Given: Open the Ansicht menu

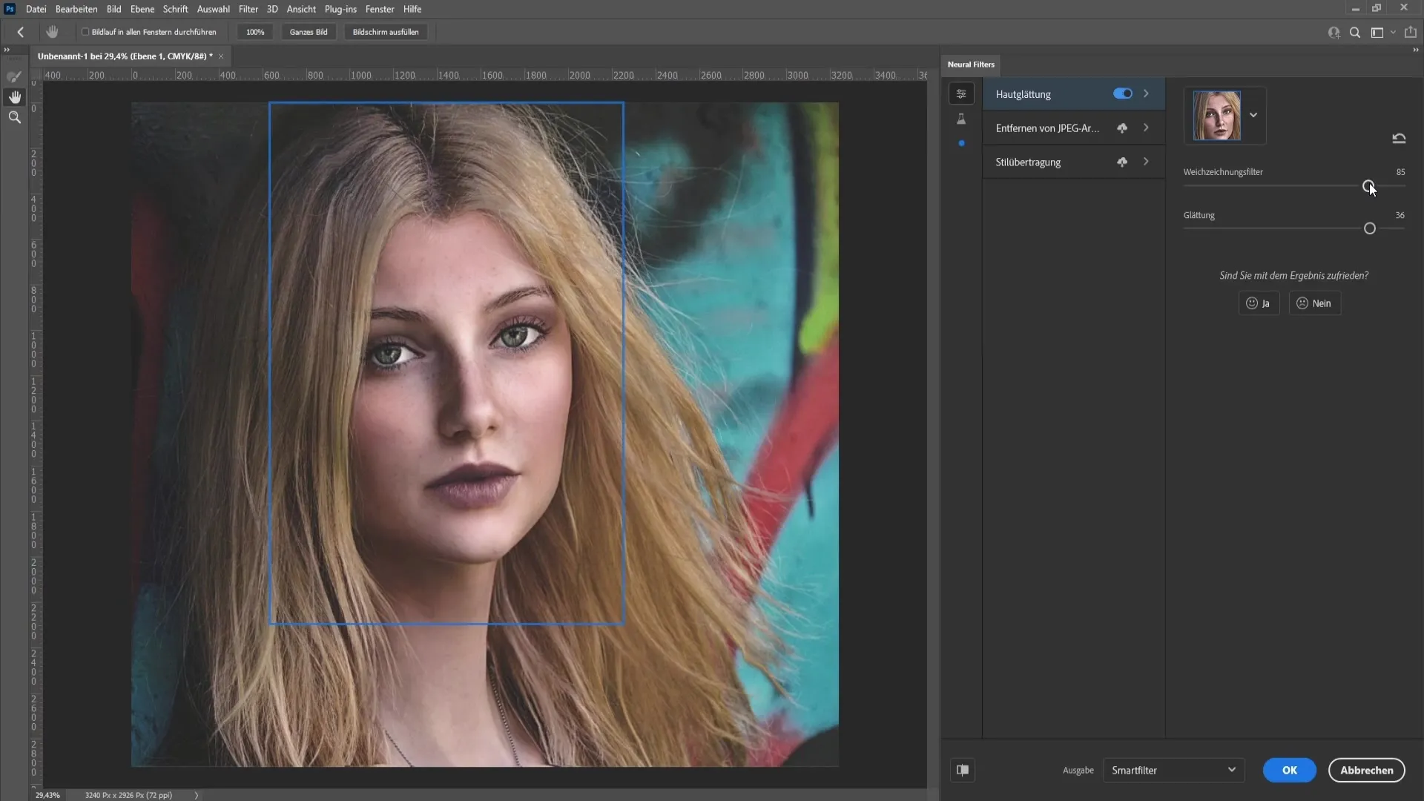Looking at the screenshot, I should (301, 9).
